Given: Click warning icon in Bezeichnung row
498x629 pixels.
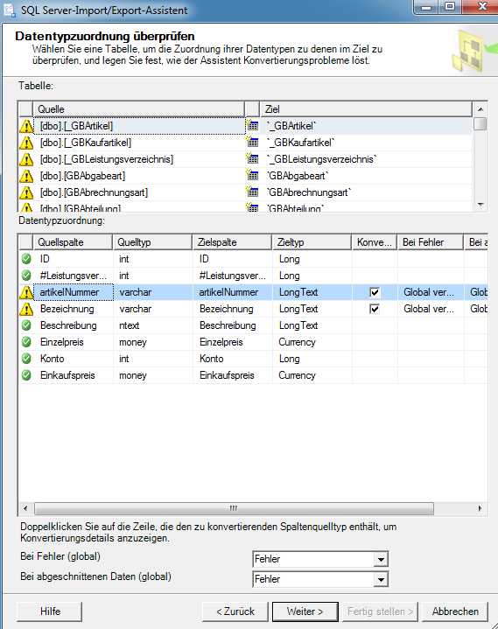Looking at the screenshot, I should 26,309.
